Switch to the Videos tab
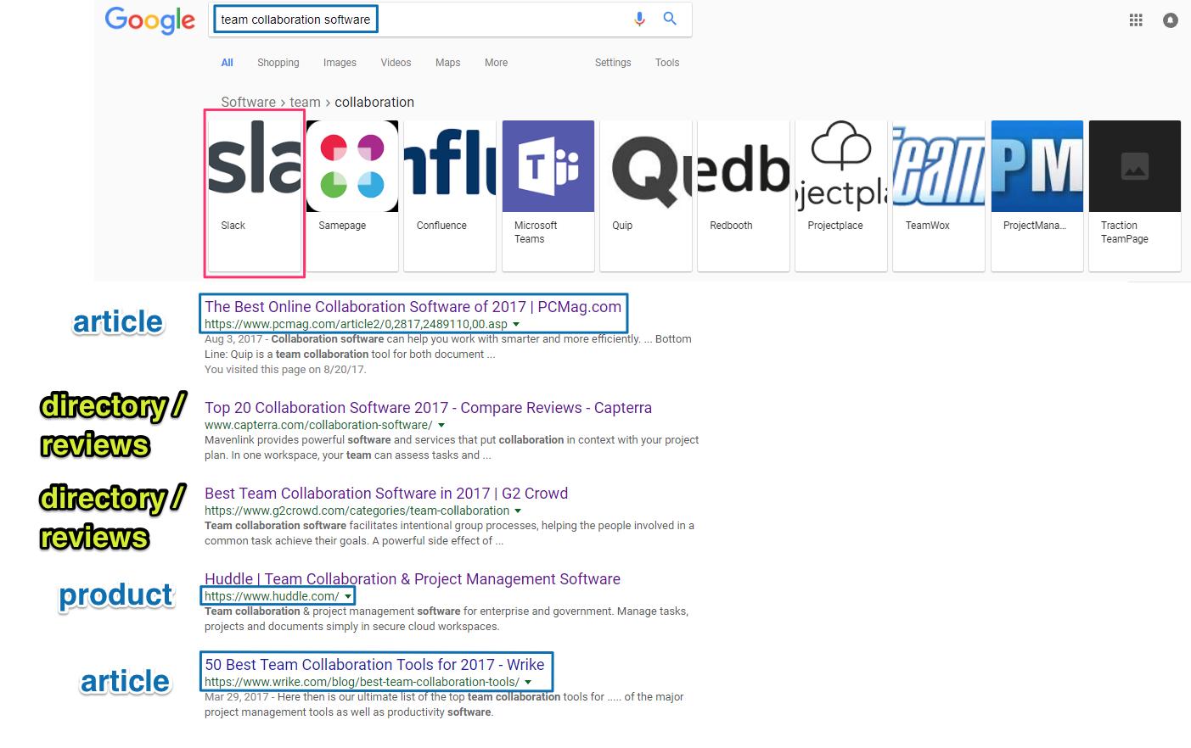The height and width of the screenshot is (748, 1191). coord(396,63)
